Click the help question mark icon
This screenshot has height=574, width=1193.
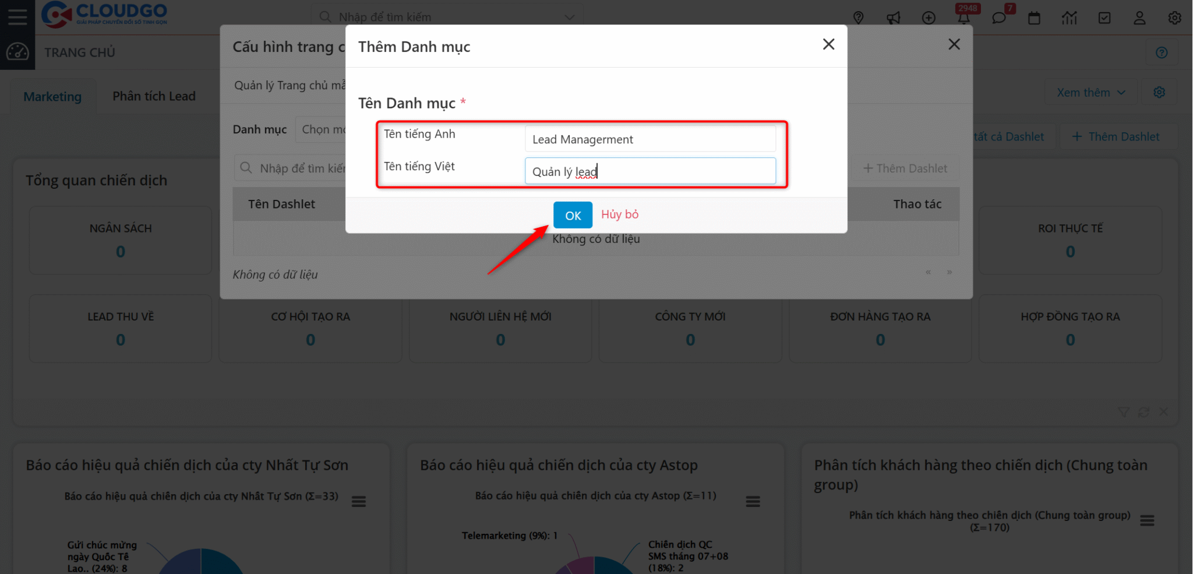[x=1162, y=52]
